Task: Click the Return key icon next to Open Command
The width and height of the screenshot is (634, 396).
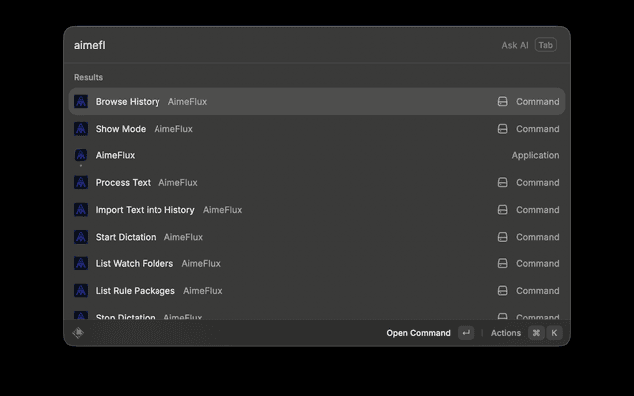Action: pos(466,333)
